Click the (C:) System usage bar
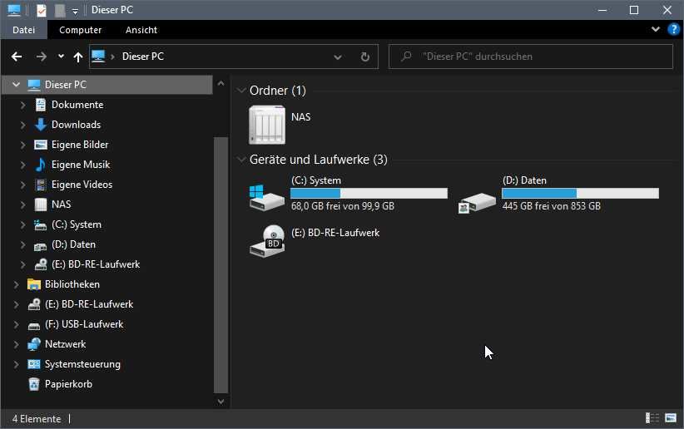The width and height of the screenshot is (684, 429). pyautogui.click(x=369, y=193)
